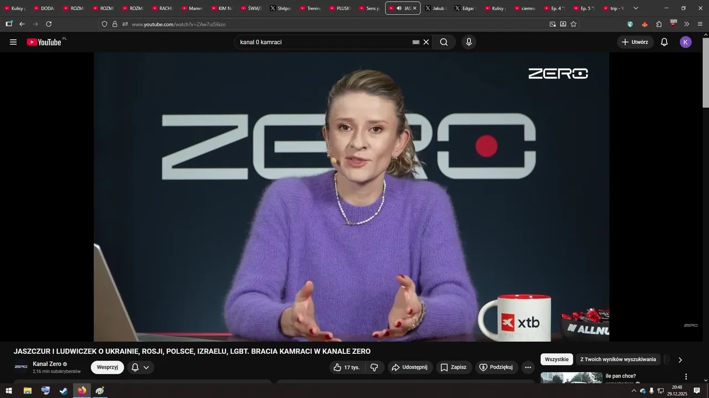Open YouTube notifications bell in header
709x398 pixels.
[x=664, y=42]
